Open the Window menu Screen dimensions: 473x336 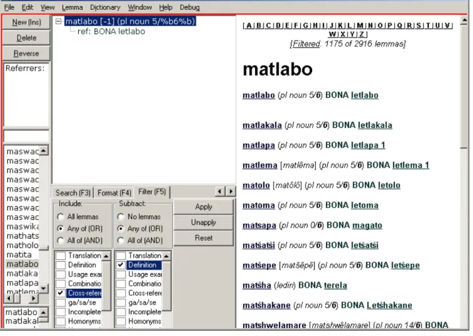(x=140, y=7)
